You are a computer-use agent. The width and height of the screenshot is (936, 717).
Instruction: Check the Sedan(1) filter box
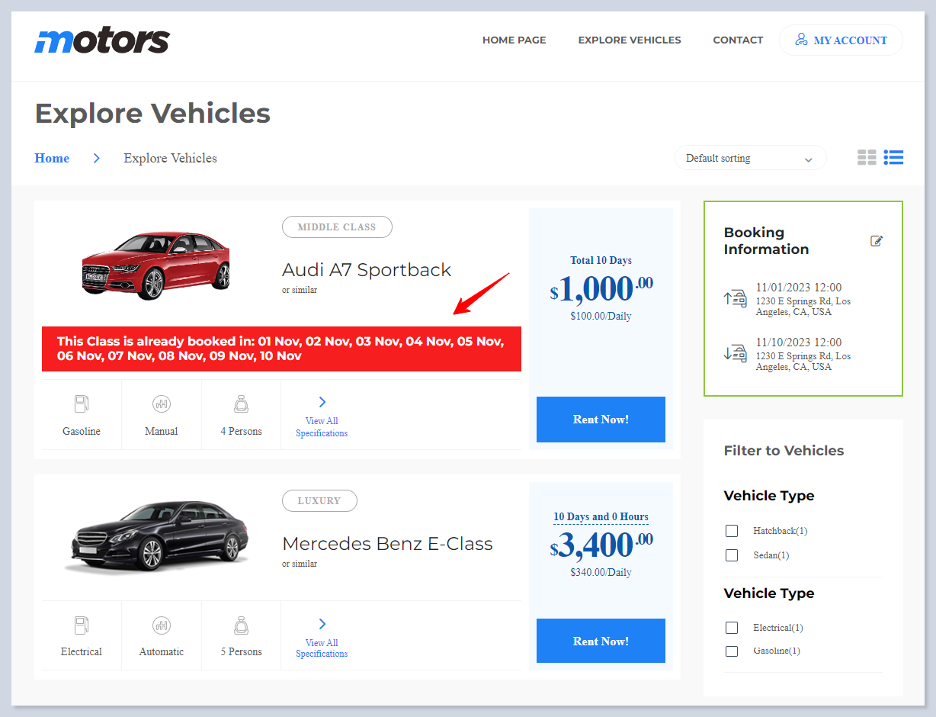click(x=732, y=555)
